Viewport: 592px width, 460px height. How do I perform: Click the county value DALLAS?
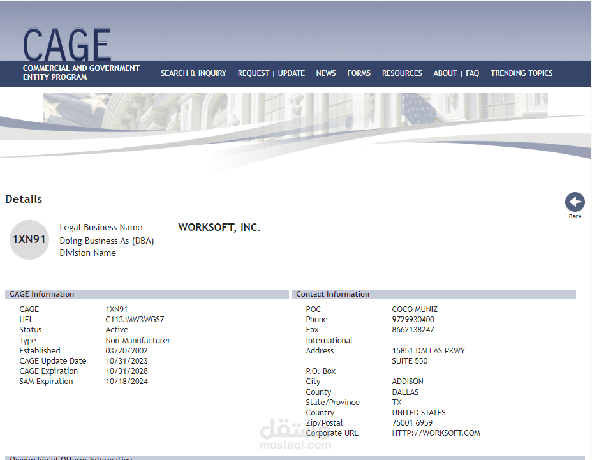(x=405, y=392)
